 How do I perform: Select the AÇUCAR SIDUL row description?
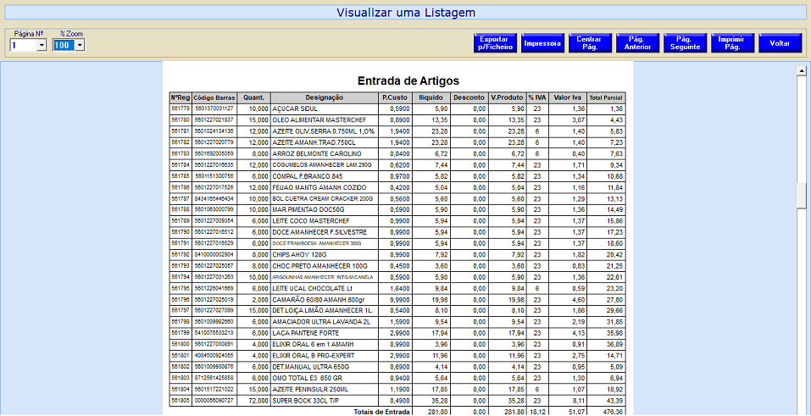[296, 109]
